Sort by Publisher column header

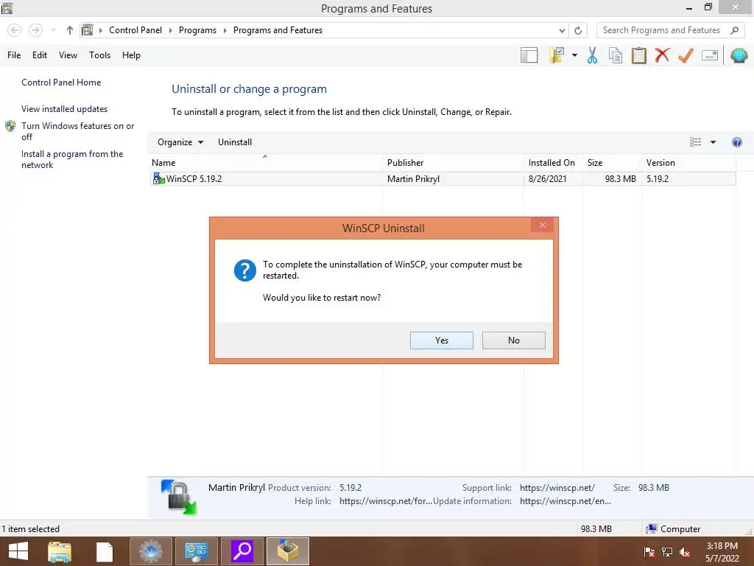(454, 163)
